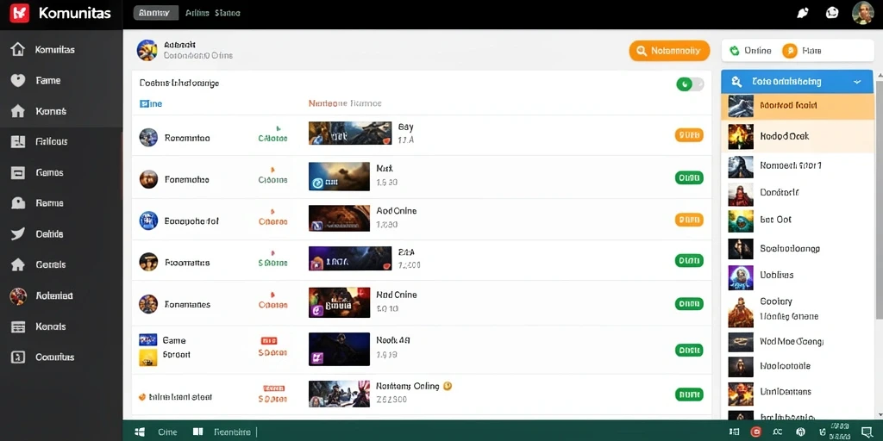Image resolution: width=883 pixels, height=441 pixels.
Task: Open the Nook 4S game thumbnail
Action: click(x=339, y=350)
